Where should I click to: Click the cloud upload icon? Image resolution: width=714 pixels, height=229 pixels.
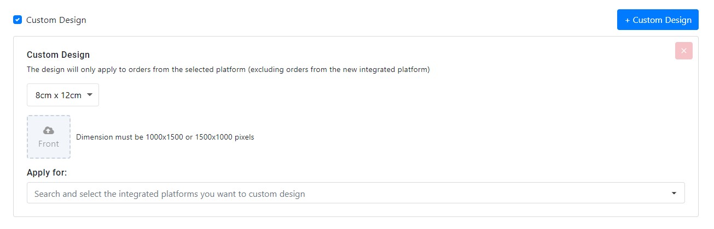click(49, 130)
